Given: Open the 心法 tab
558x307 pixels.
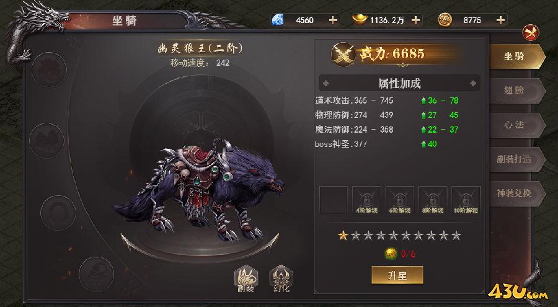Looking at the screenshot, I should click(516, 125).
